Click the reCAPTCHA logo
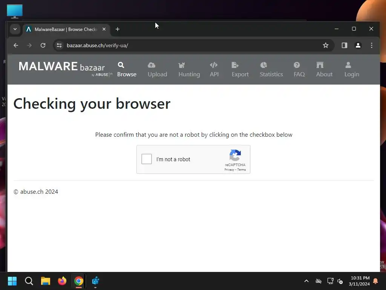 click(x=235, y=155)
